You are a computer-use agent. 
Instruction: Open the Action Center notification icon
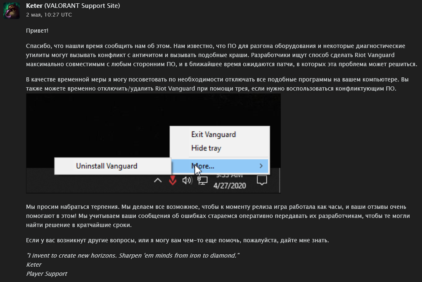(x=262, y=180)
